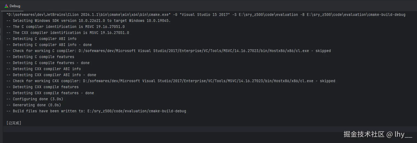
Task: Click the 'Detecting CXX compiler ABI info - done' line
Action: click(x=51, y=75)
